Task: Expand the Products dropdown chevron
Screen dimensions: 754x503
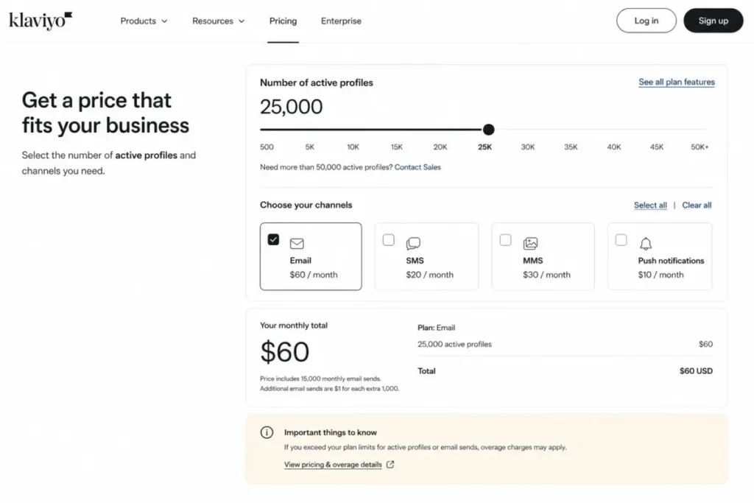Action: 164,21
